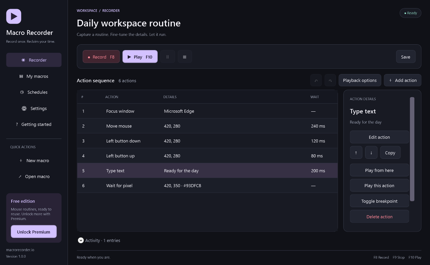Open Playback options
This screenshot has width=430, height=265.
click(360, 81)
